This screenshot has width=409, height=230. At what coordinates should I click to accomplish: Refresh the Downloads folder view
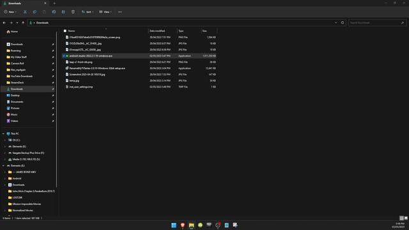(343, 23)
